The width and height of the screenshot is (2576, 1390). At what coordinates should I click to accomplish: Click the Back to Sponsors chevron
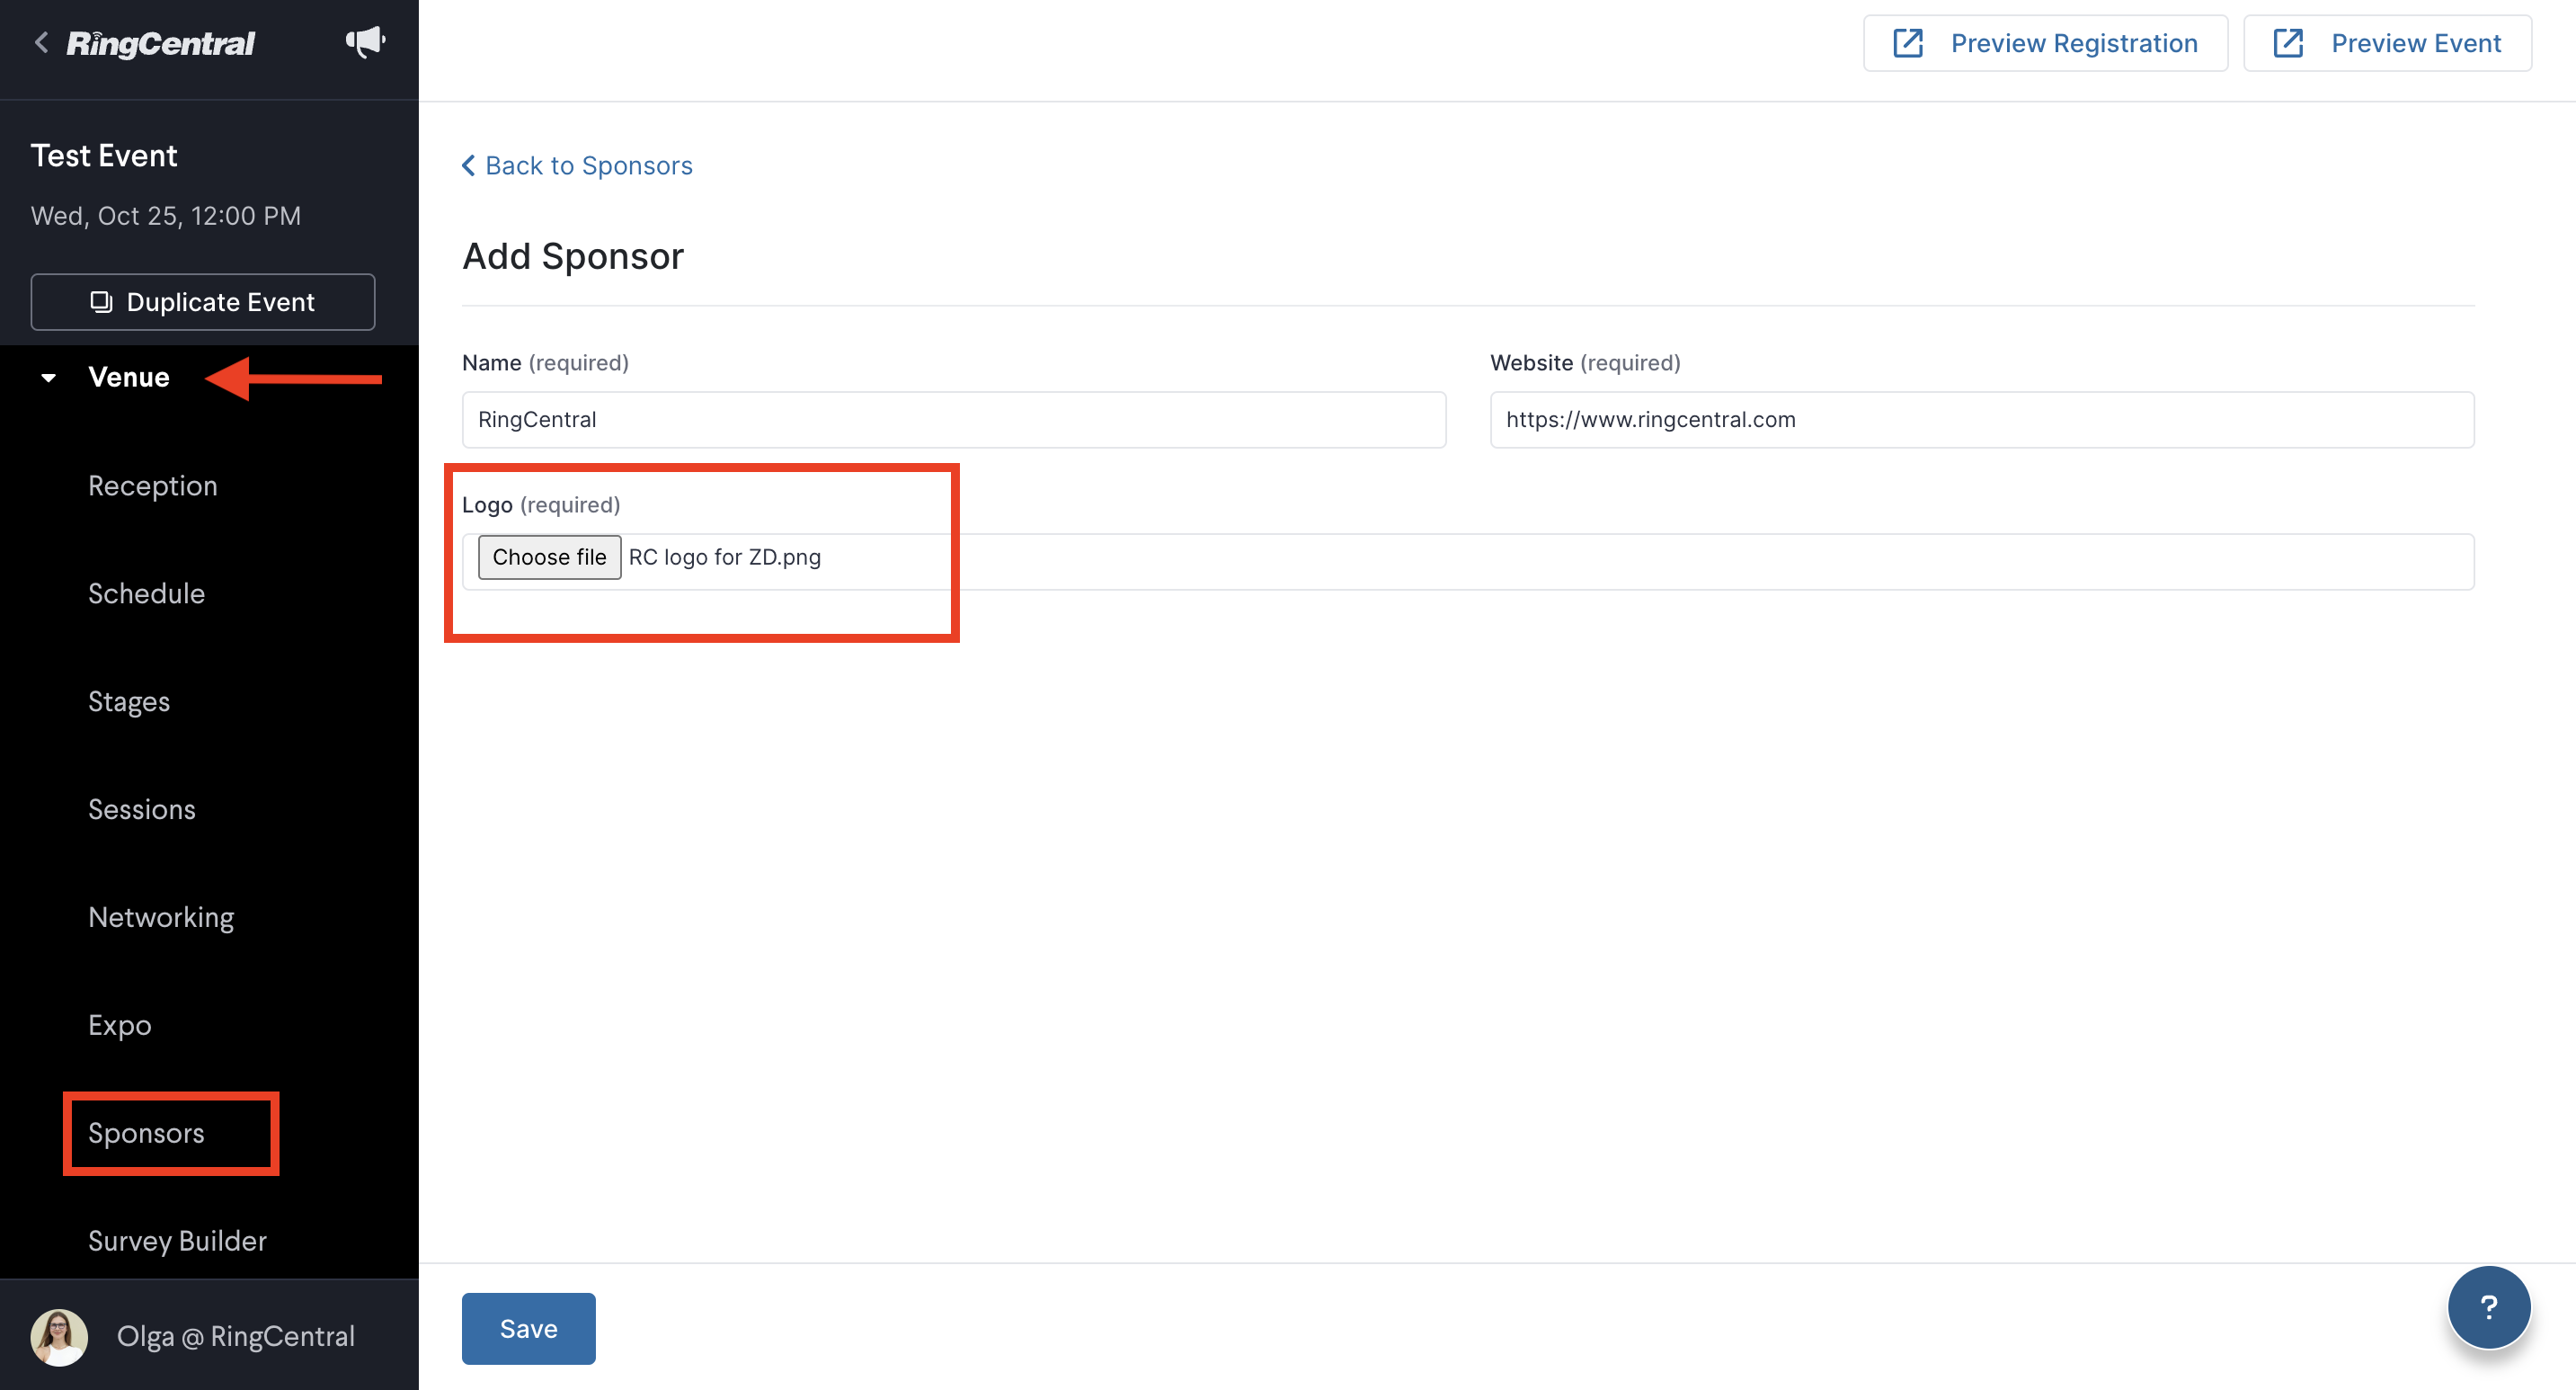pos(468,166)
